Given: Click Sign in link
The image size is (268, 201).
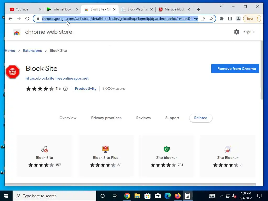Looking at the screenshot, I should coord(249,32).
